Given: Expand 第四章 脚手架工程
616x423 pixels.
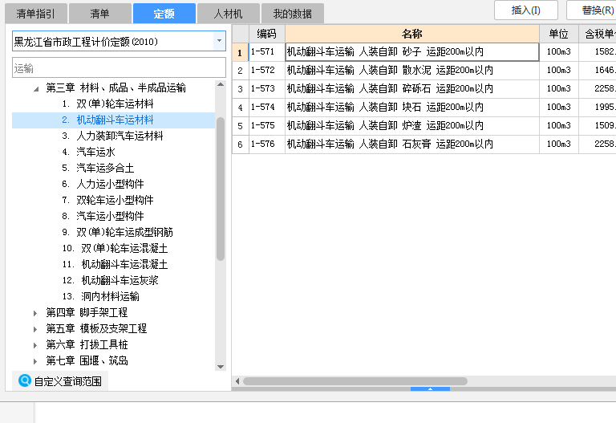Looking at the screenshot, I should 35,313.
